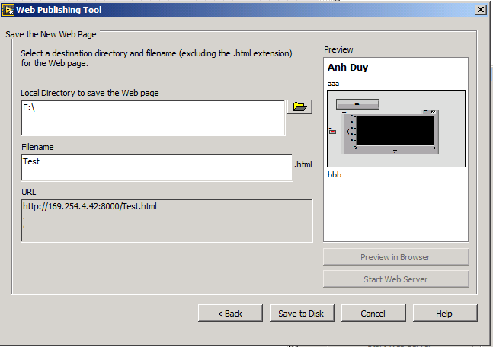Click the 'Preview' heading label
The image size is (493, 347).
338,49
